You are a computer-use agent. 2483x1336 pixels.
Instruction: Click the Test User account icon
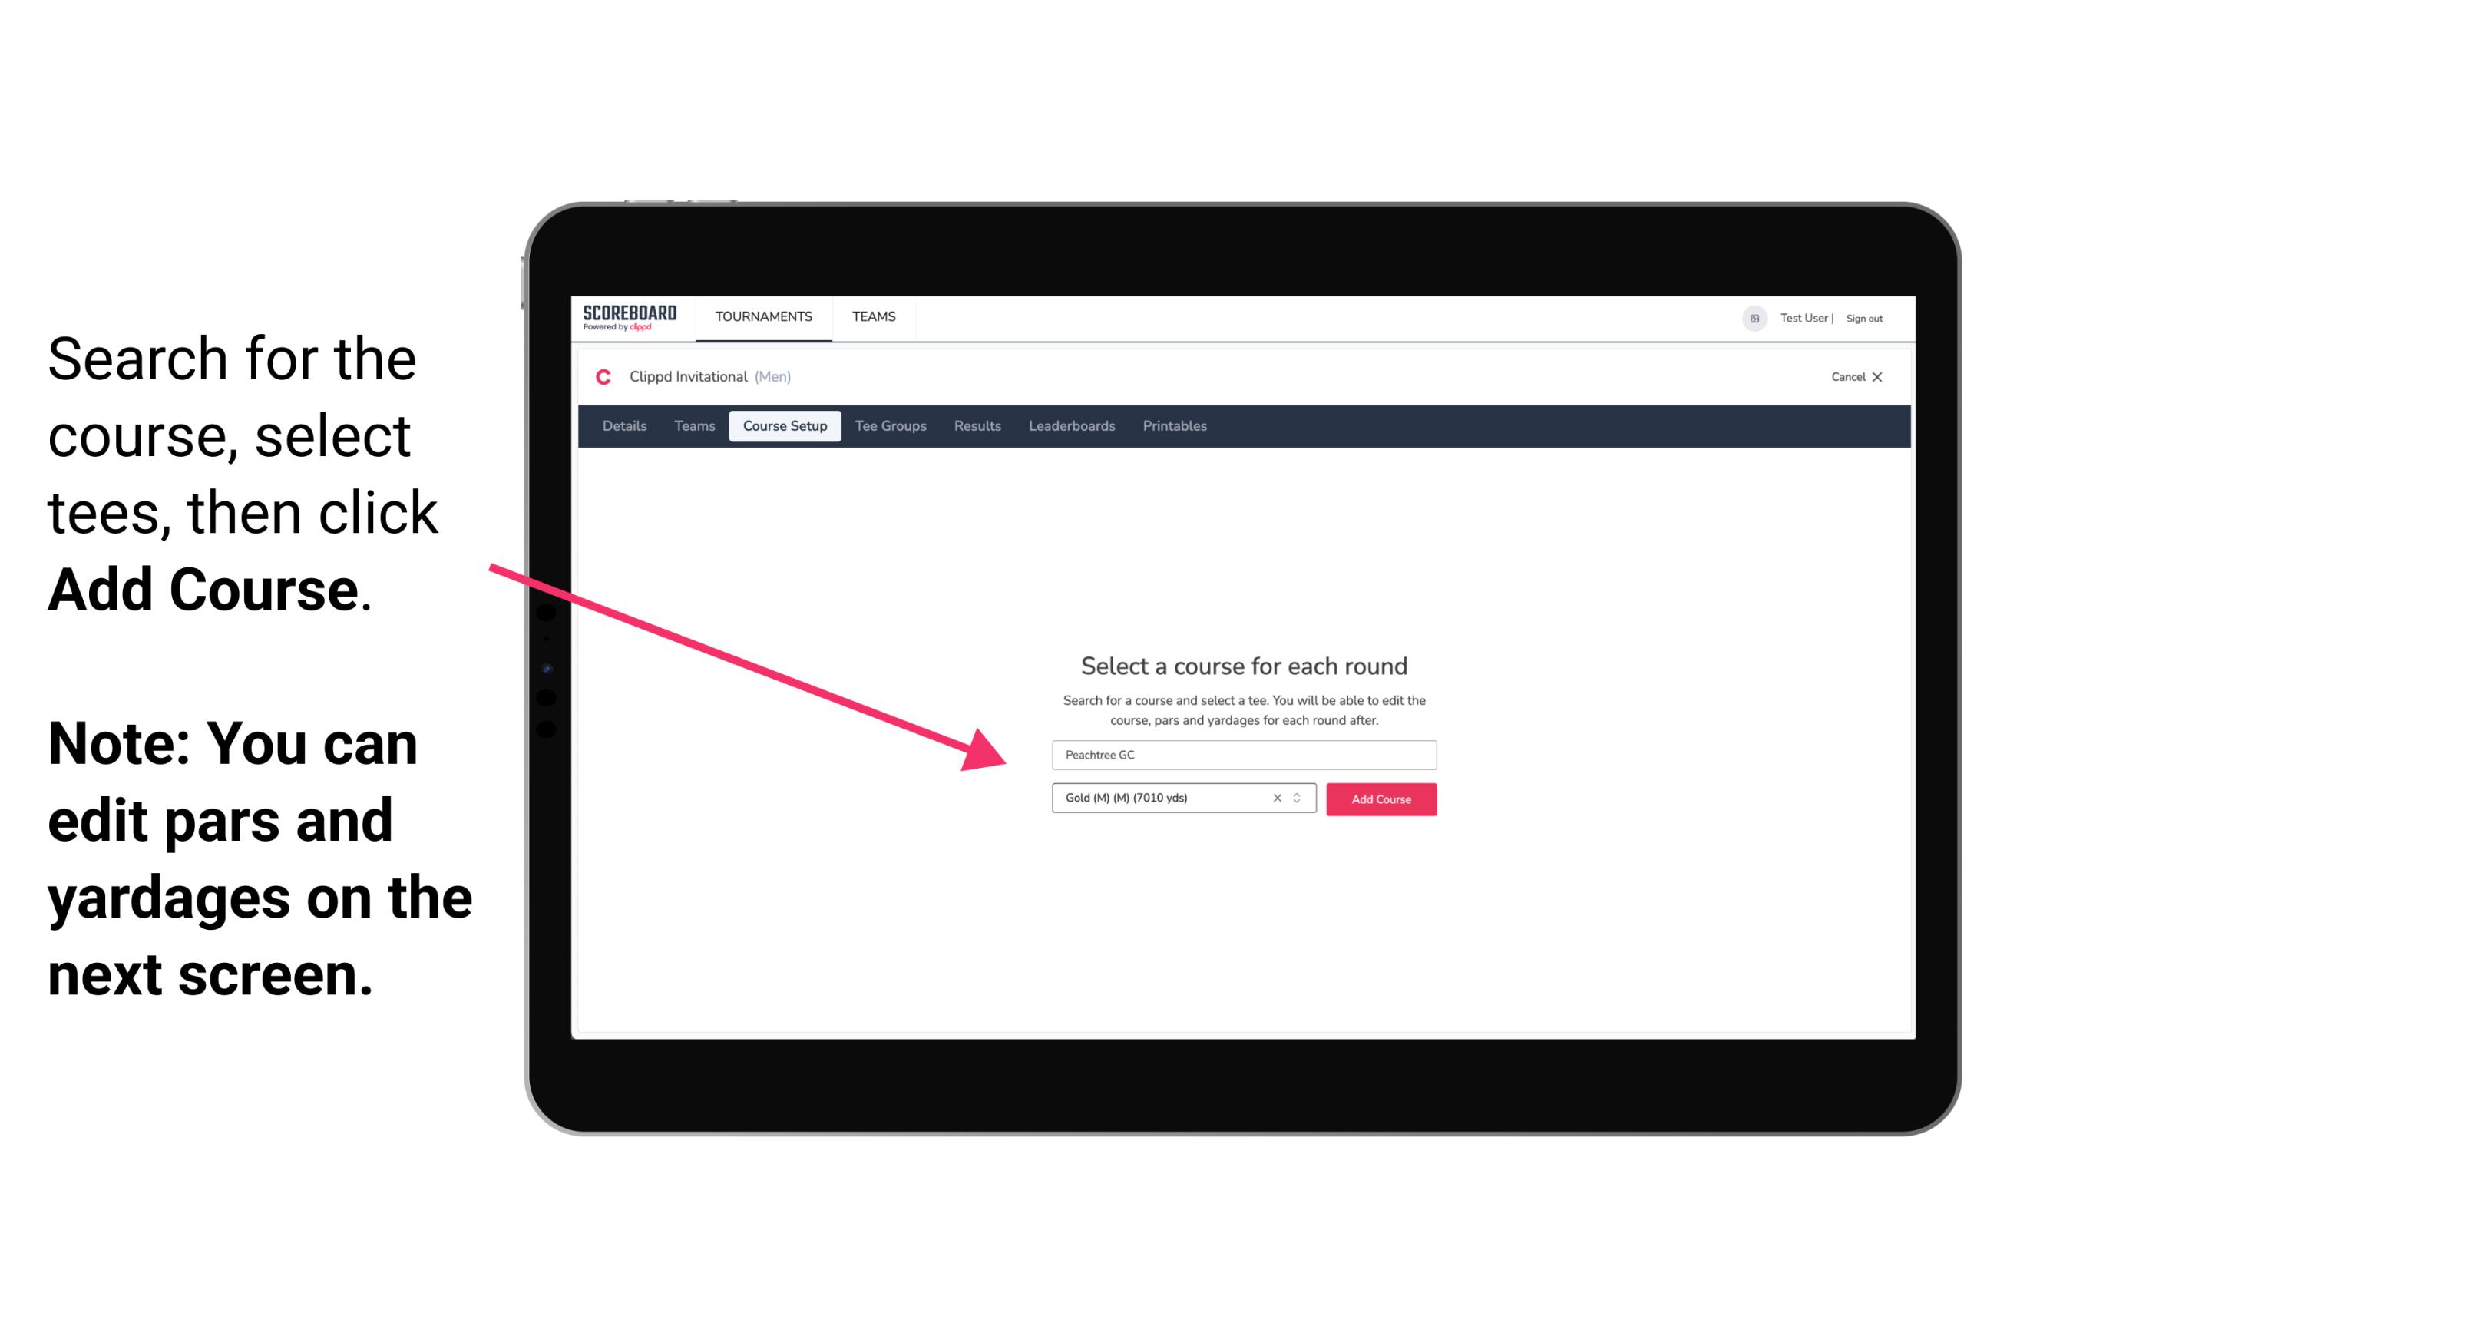(x=1753, y=318)
